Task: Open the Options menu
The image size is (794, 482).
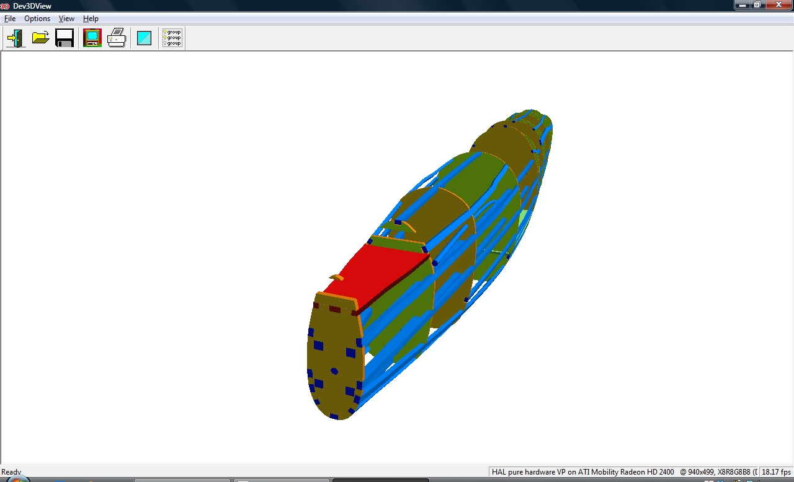Action: point(37,19)
